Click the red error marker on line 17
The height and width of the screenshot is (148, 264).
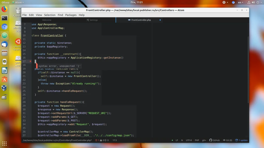[x=30, y=61]
